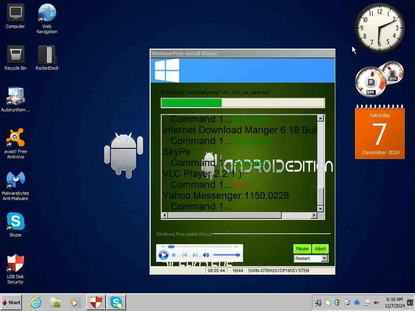The width and height of the screenshot is (415, 311).
Task: Click the log scroll right arrow
Action: pyautogui.click(x=314, y=215)
